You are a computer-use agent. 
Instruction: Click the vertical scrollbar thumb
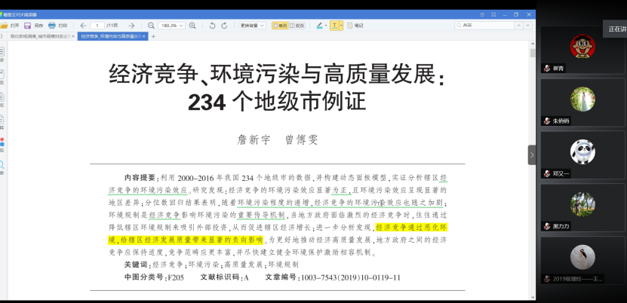click(x=533, y=53)
